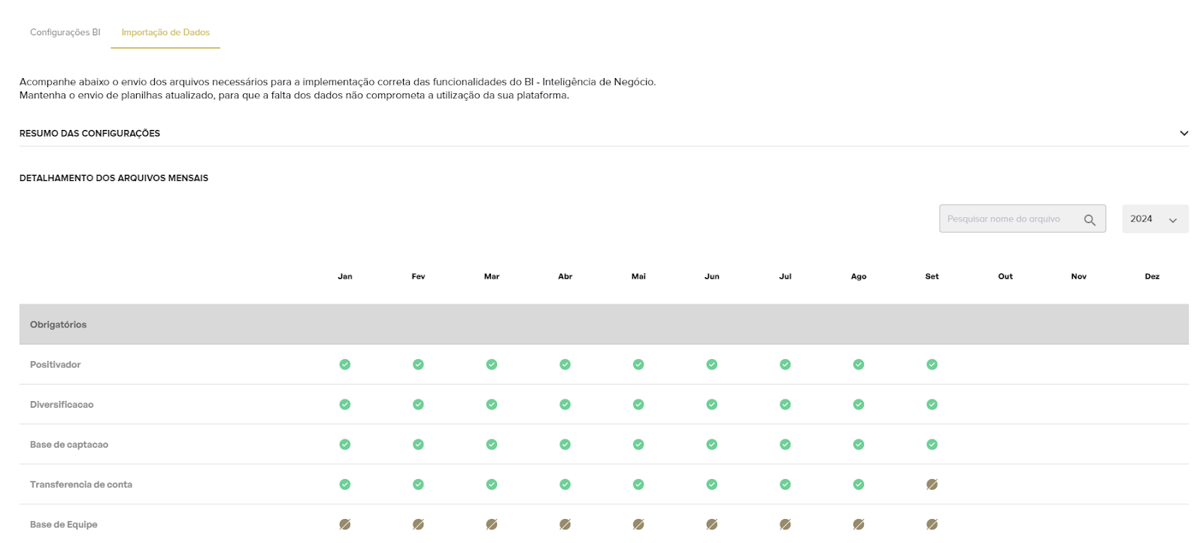Click Base de captacao April check icon
1203x543 pixels.
click(x=565, y=445)
